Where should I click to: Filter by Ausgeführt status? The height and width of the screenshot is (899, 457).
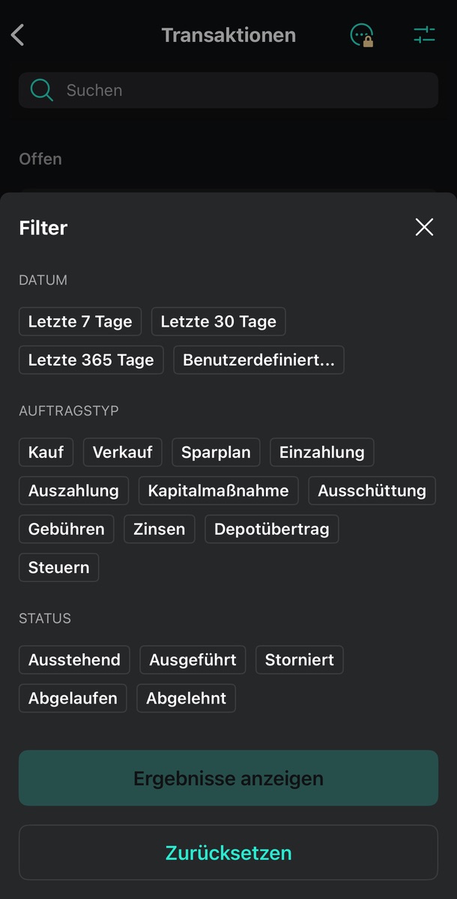(193, 660)
